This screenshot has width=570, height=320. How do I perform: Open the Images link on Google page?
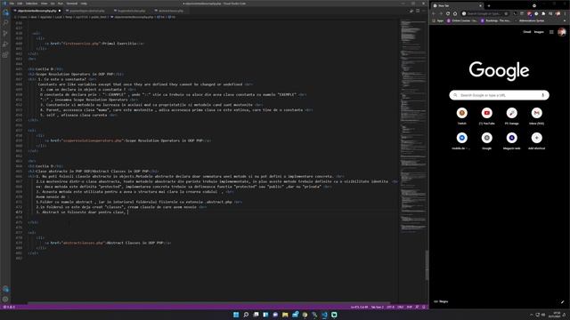coord(539,32)
